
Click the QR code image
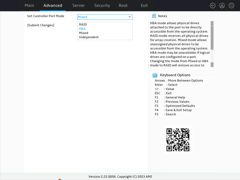coord(178,139)
